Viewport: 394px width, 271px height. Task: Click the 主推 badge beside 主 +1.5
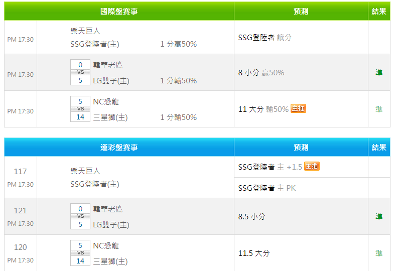click(x=312, y=167)
